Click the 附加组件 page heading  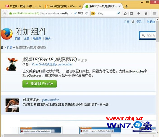pos(31,31)
